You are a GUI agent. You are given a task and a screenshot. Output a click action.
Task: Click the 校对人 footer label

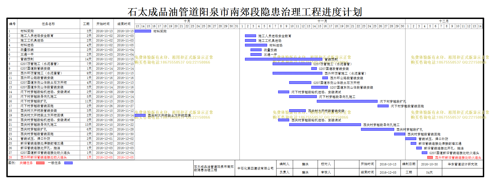(326, 164)
